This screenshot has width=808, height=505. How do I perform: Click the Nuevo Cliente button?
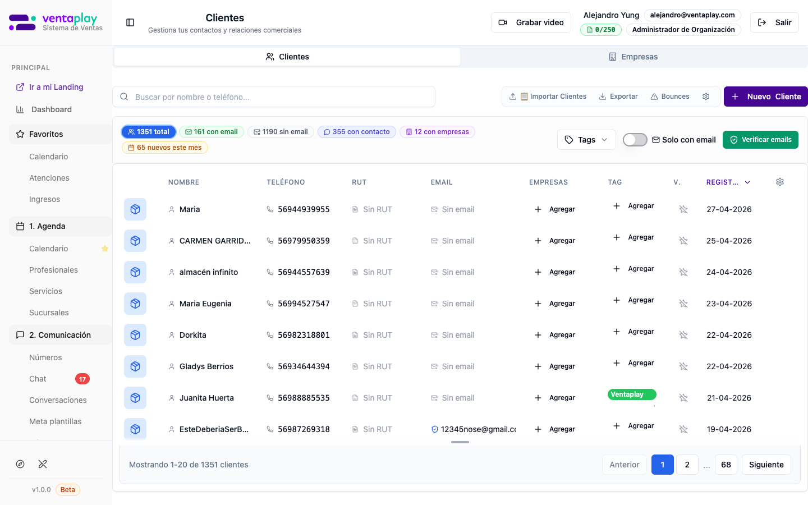point(765,97)
